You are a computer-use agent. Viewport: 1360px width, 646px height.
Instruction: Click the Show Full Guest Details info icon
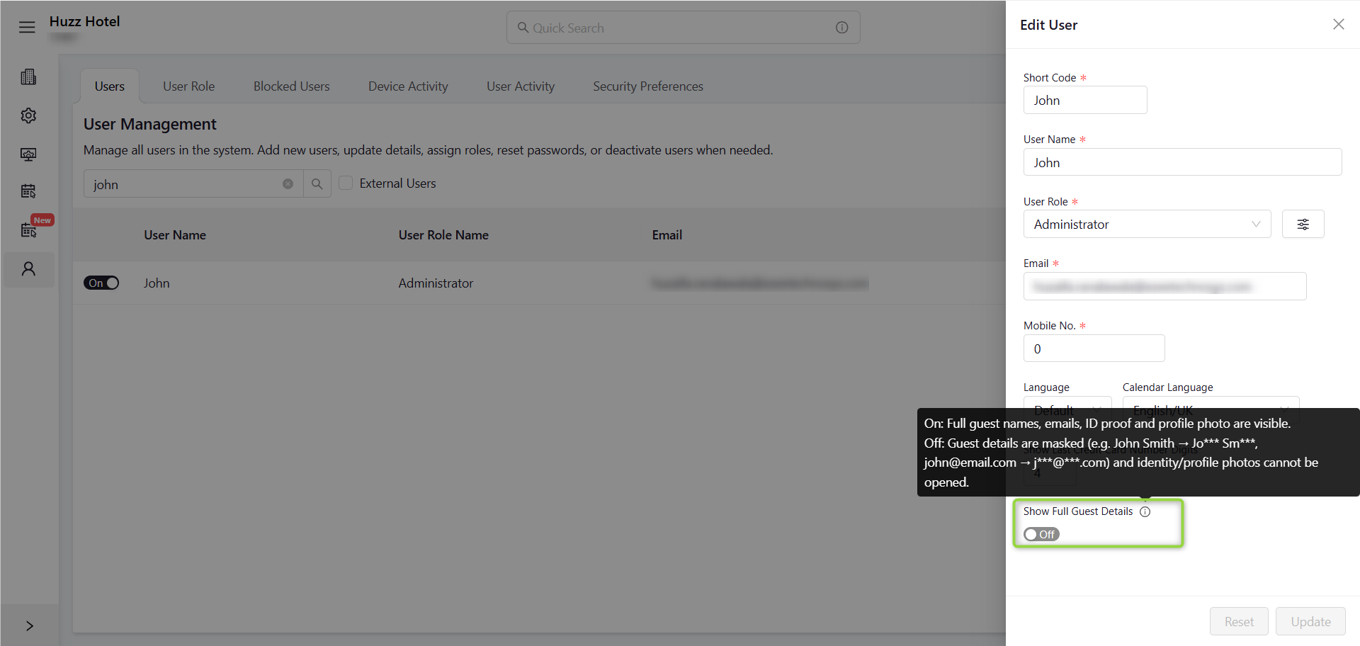1145,511
